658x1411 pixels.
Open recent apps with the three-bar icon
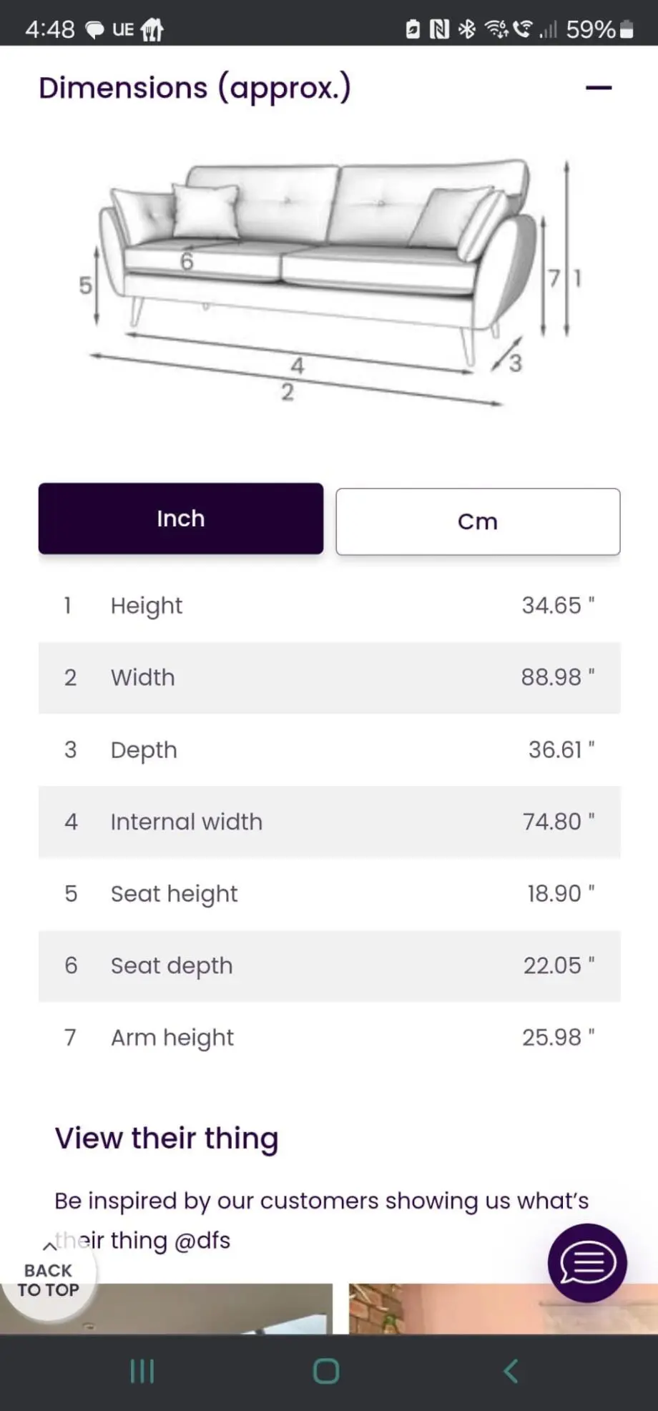142,1371
